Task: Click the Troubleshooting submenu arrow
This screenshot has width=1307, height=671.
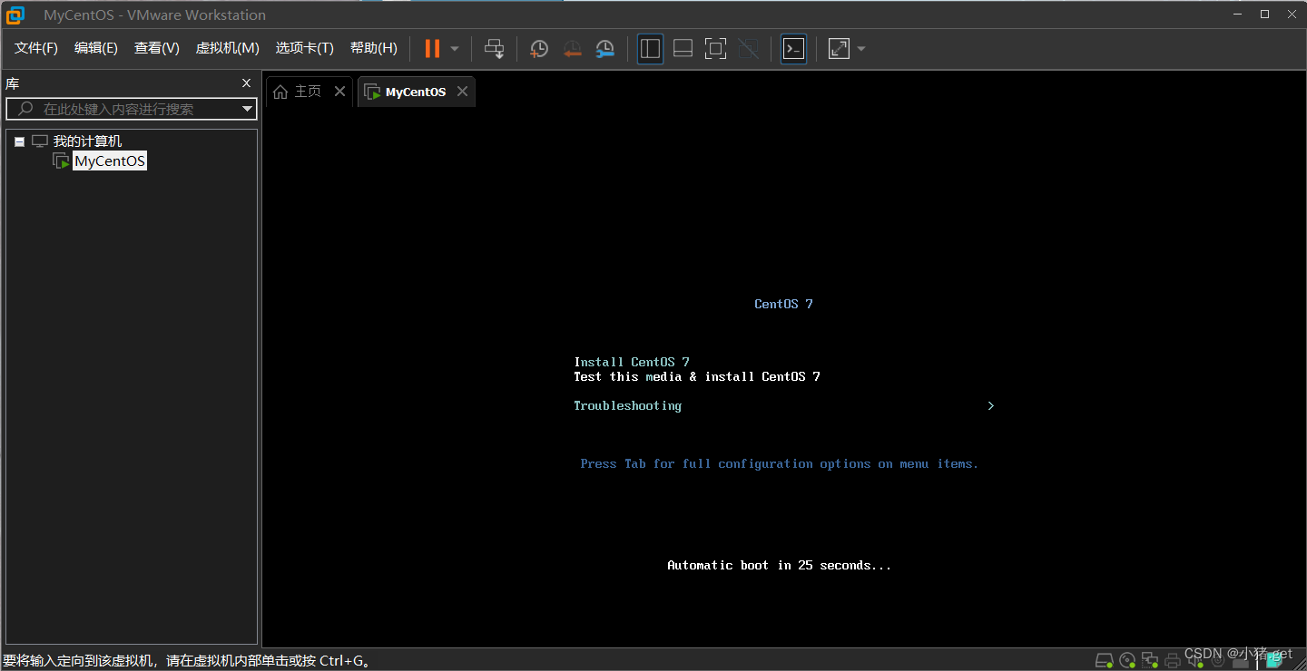Action: point(991,405)
